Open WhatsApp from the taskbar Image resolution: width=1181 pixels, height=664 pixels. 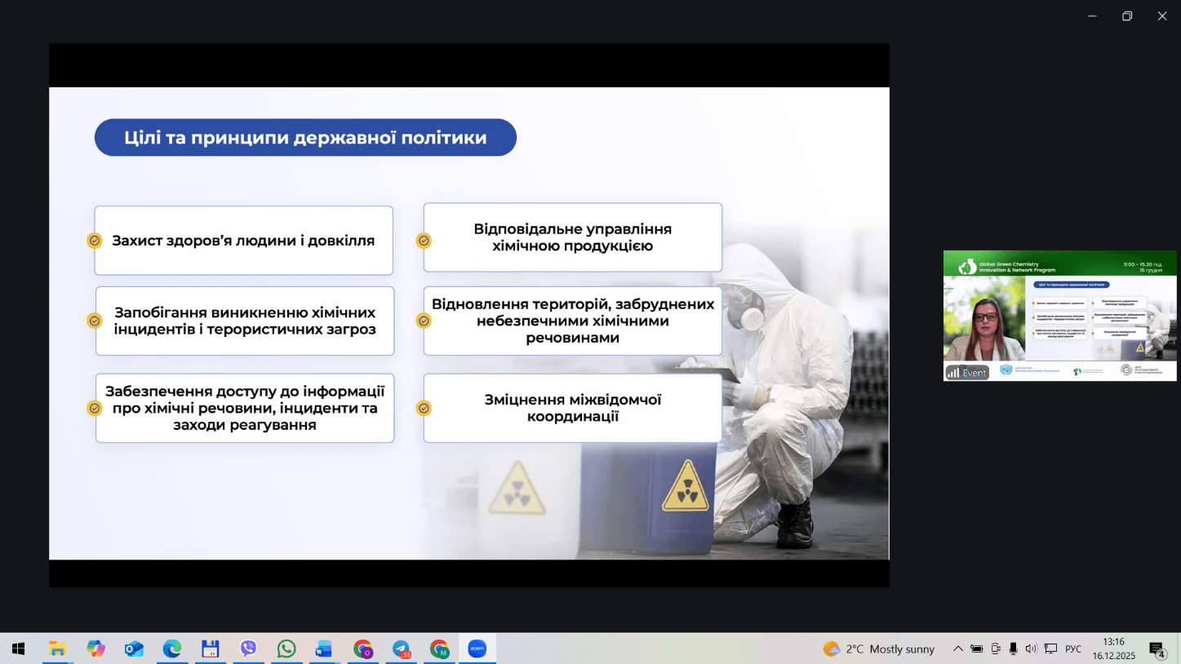[286, 649]
